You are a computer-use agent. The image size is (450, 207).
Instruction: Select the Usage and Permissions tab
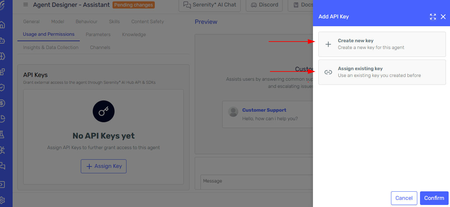click(49, 34)
